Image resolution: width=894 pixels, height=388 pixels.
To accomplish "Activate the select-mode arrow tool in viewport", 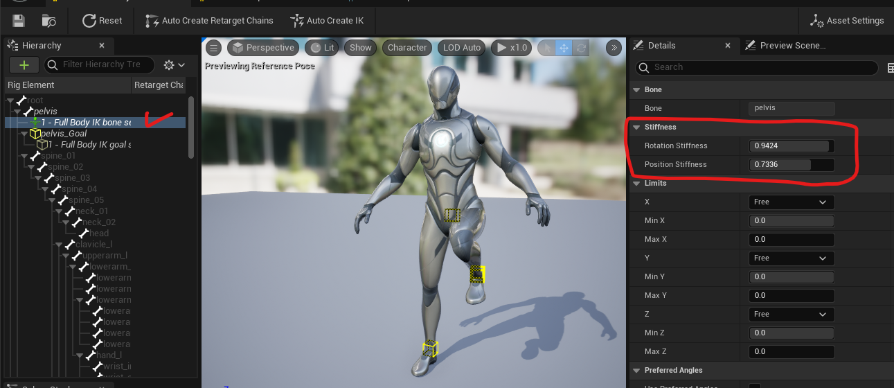I will [546, 48].
